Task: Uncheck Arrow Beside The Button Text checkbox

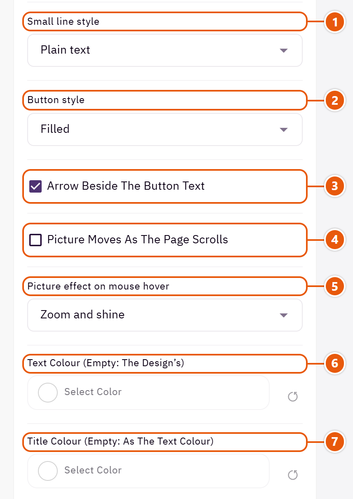Action: click(x=35, y=186)
